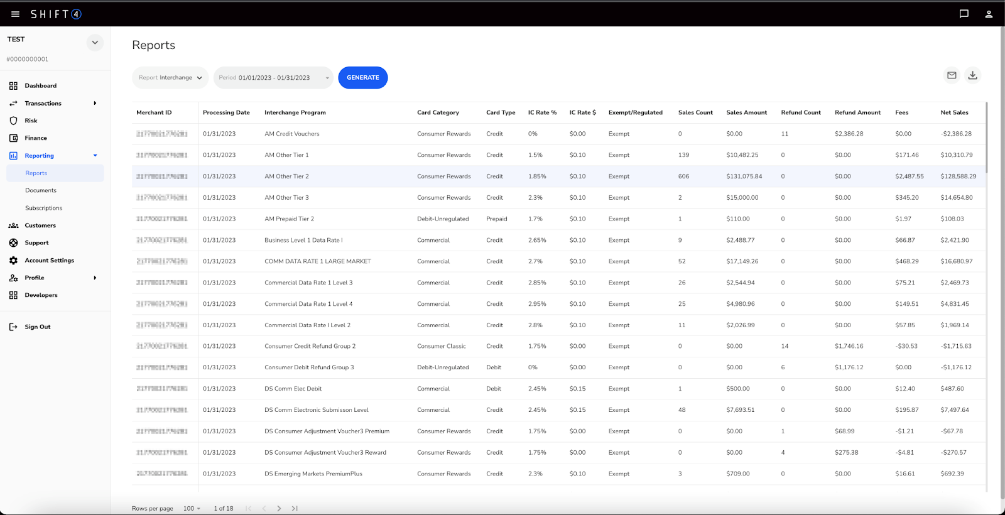Click the table's vertical scrollbar

(x=986, y=138)
